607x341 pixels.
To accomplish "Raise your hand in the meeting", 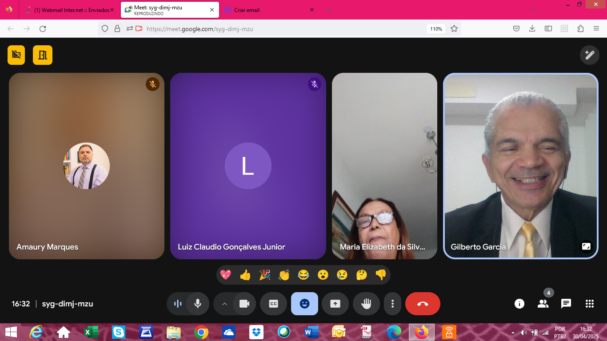I will tap(366, 304).
